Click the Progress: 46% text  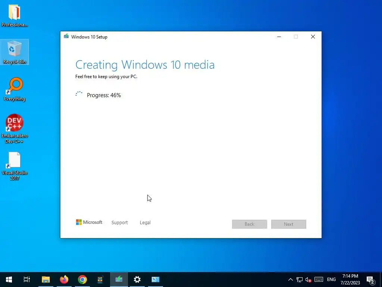(104, 95)
